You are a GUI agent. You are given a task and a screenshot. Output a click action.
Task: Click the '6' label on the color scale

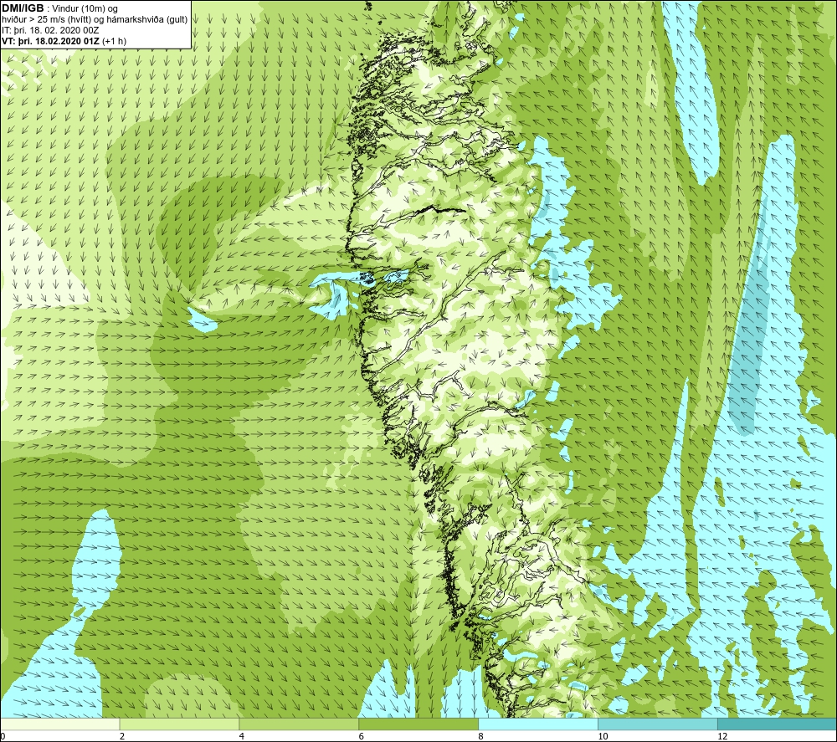[362, 737]
